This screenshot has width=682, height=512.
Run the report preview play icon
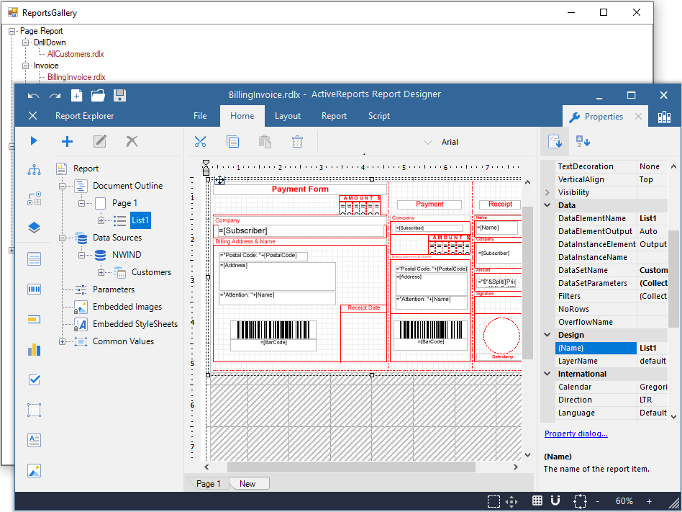tap(34, 140)
